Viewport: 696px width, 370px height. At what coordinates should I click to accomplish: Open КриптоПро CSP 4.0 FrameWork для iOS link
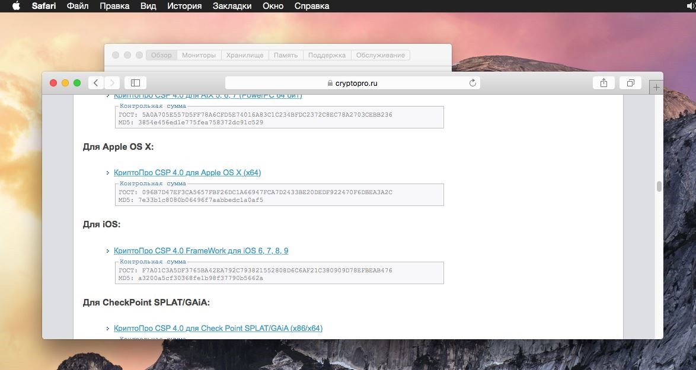pos(201,250)
